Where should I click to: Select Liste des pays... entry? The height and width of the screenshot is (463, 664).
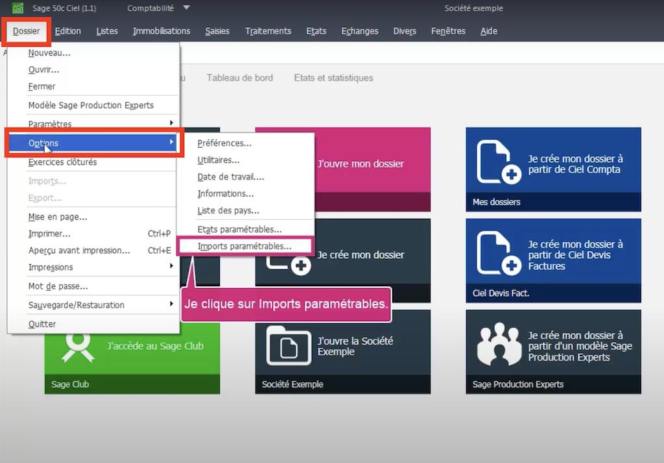pos(246,210)
